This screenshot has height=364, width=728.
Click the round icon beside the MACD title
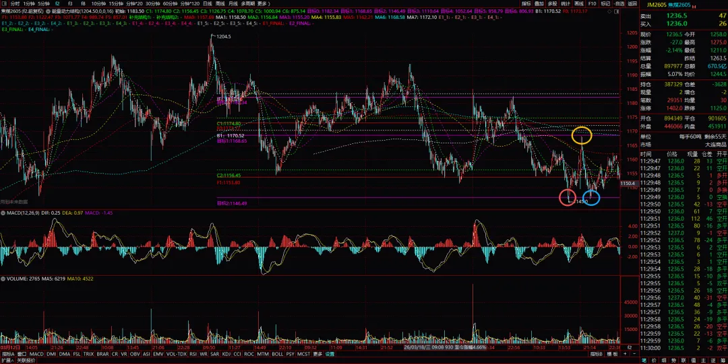(x=3, y=213)
